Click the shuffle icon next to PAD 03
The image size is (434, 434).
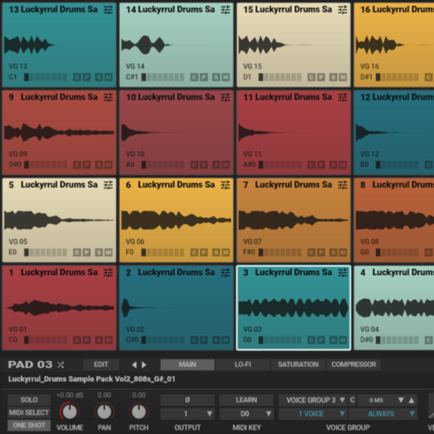coord(61,365)
